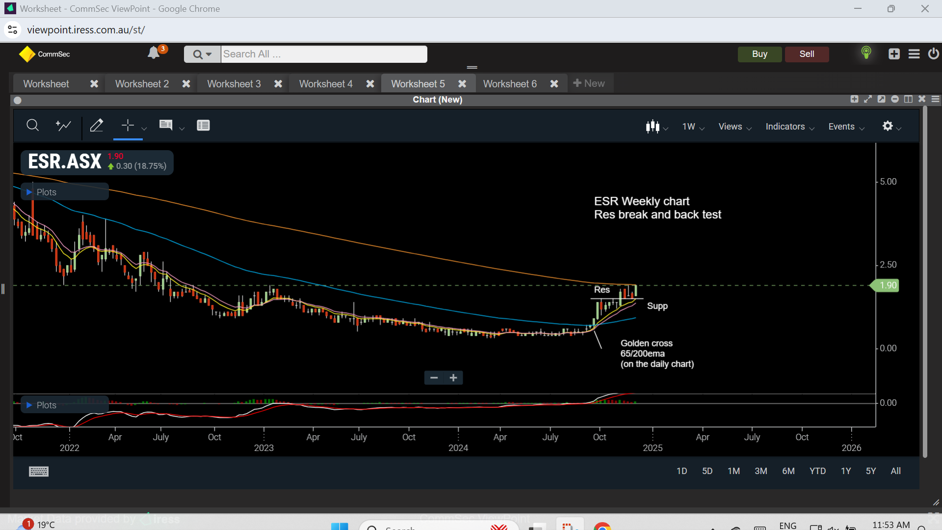
Task: Open the chart symbol search magnifier
Action: pos(32,126)
